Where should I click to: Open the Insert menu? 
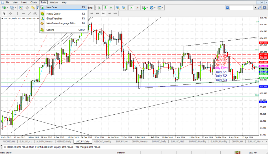pyautogui.click(x=24, y=2)
